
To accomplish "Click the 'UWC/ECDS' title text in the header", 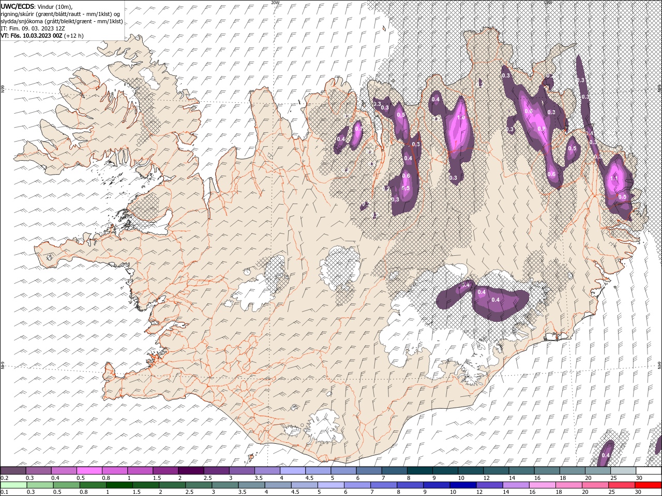I will (x=18, y=6).
